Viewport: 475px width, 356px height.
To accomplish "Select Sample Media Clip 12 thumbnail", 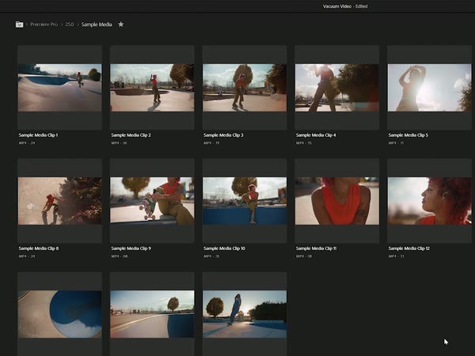I will click(429, 201).
